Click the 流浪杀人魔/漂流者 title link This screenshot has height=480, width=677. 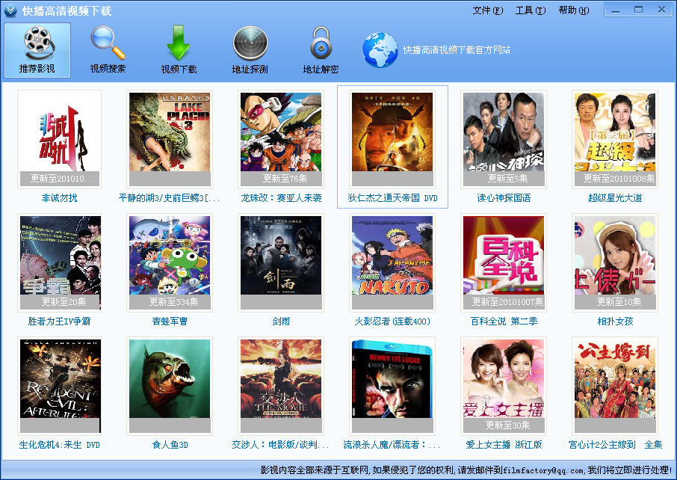click(x=392, y=445)
